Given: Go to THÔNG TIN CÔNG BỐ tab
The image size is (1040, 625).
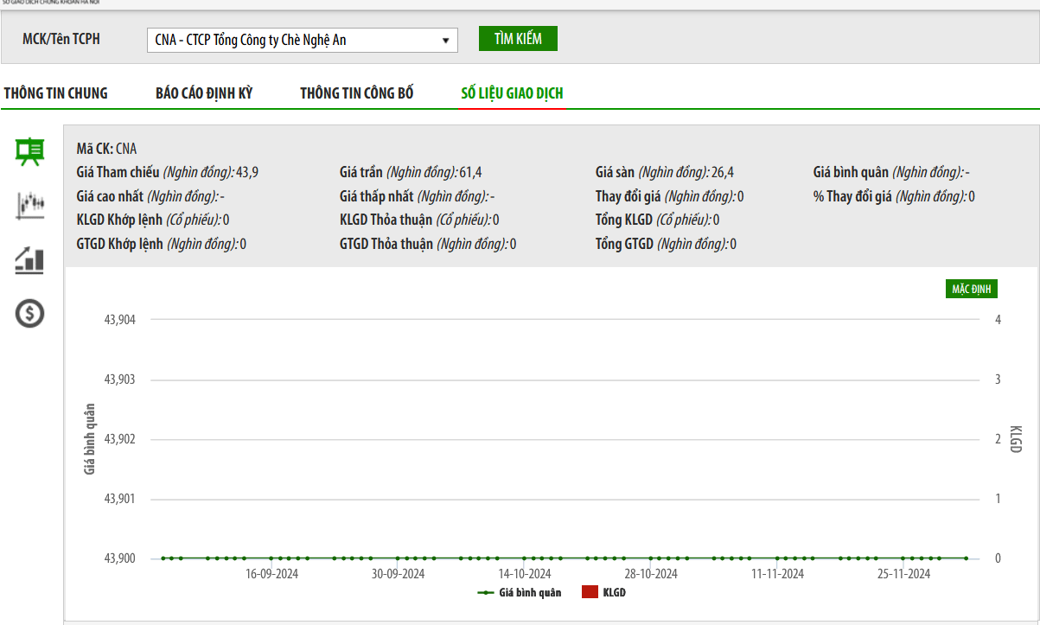Looking at the screenshot, I should point(357,93).
